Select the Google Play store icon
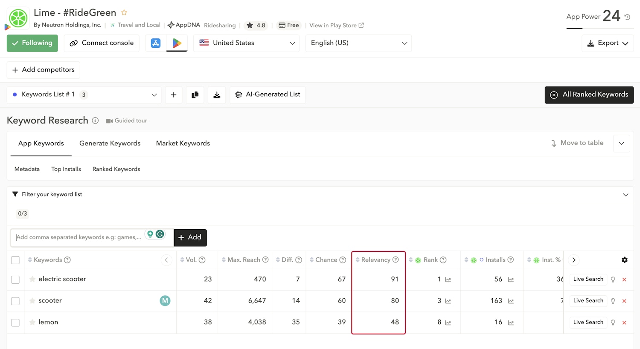640x349 pixels. [177, 43]
